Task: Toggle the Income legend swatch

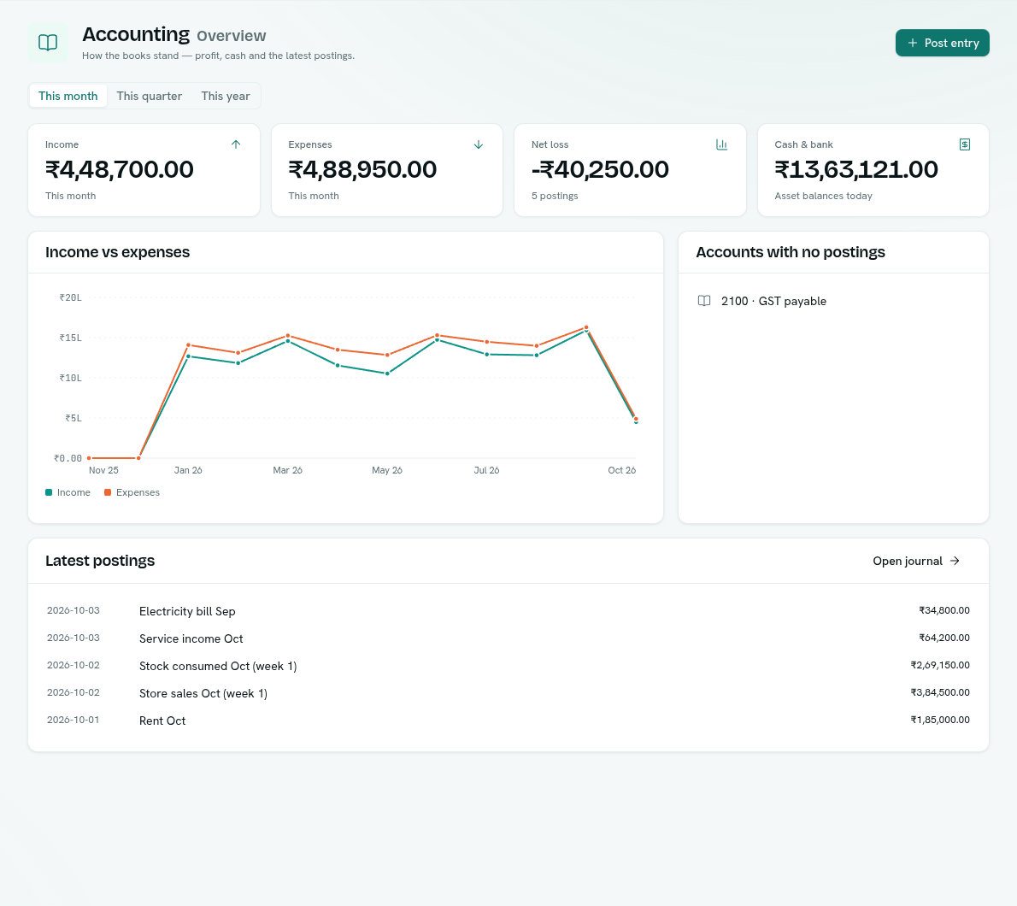Action: point(49,492)
